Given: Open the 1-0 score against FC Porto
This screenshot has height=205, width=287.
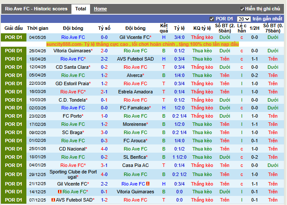Looking at the screenshot, I should [x=104, y=116].
